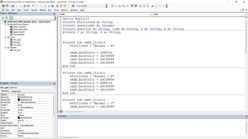Open the Edit menu
Viewport: 248px width, 139px height.
coord(13,10)
